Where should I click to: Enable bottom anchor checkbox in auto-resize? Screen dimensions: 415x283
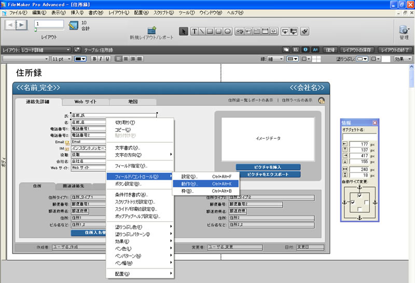[359, 209]
